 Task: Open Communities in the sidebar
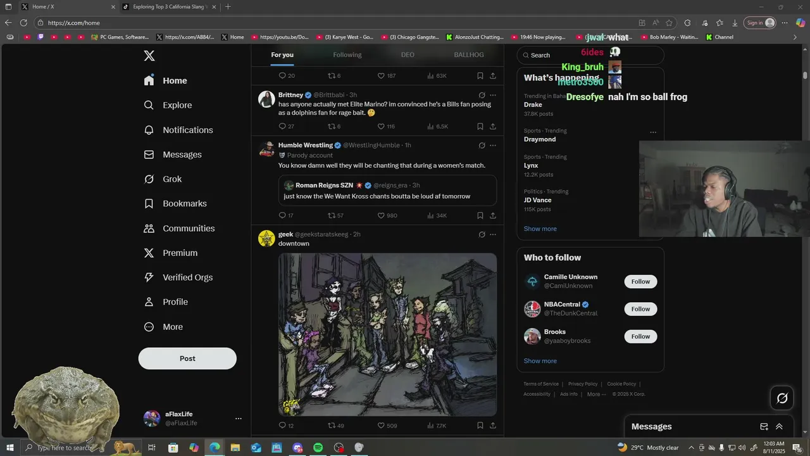[x=179, y=228]
